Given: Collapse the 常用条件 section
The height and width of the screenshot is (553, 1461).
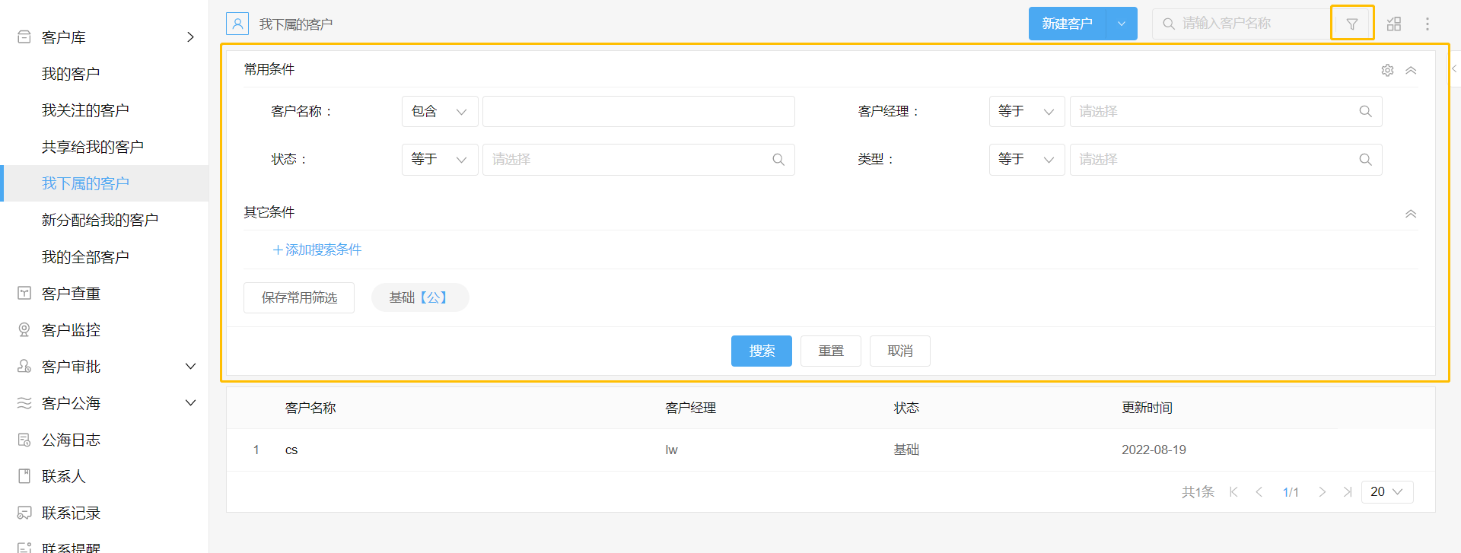Looking at the screenshot, I should tap(1410, 70).
